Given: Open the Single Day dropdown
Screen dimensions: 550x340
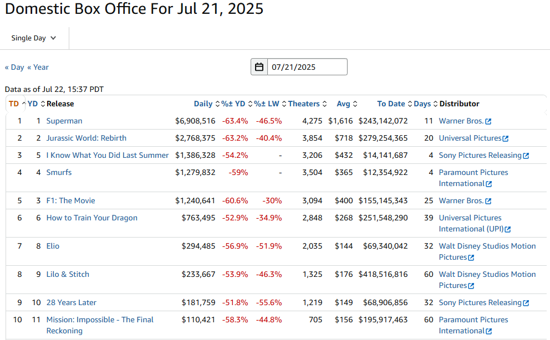Looking at the screenshot, I should tap(34, 38).
